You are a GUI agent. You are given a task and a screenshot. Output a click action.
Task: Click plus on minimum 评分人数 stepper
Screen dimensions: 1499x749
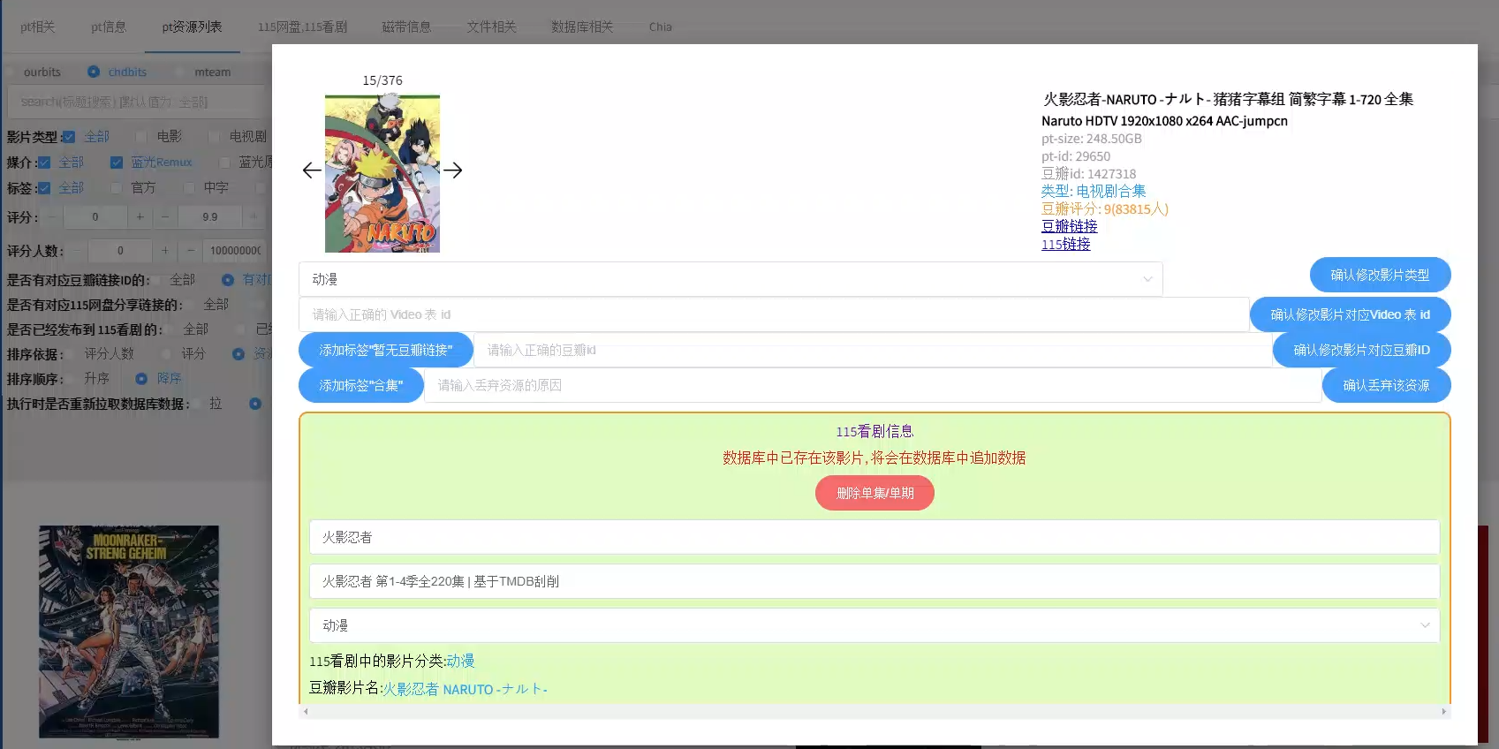pos(164,250)
